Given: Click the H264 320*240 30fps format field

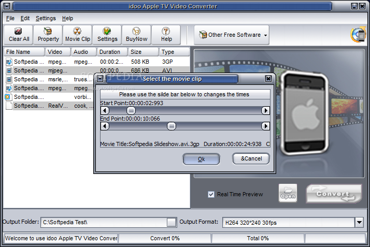Looking at the screenshot, I should point(289,222).
